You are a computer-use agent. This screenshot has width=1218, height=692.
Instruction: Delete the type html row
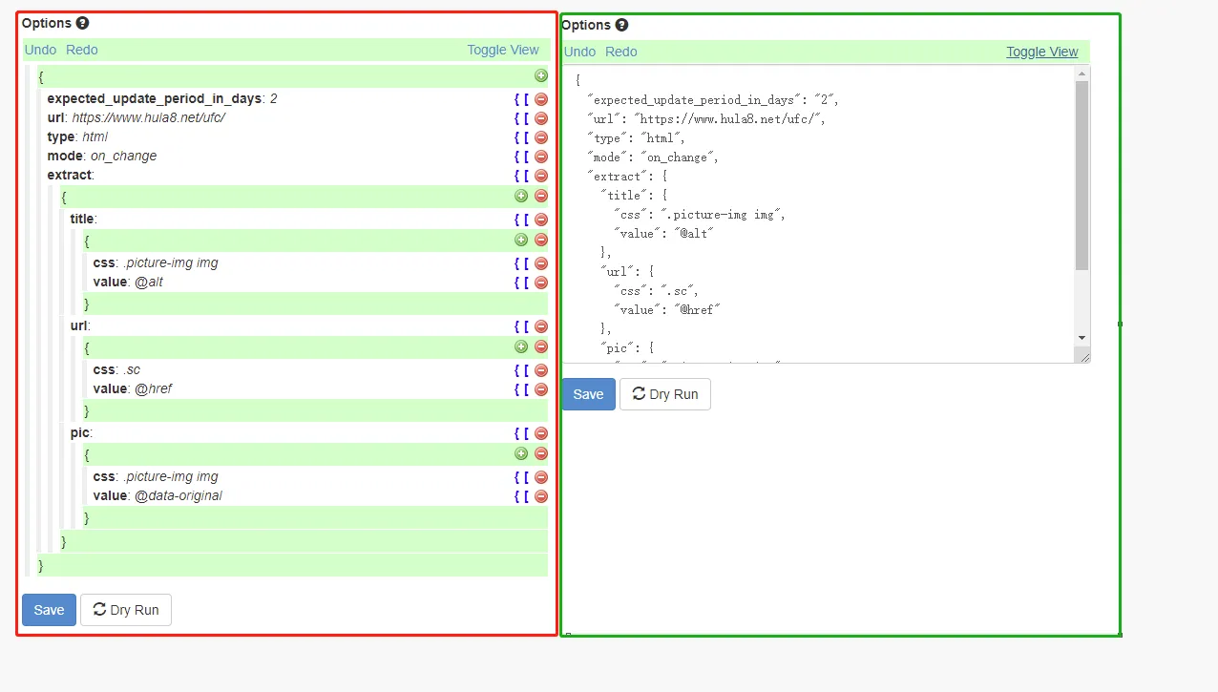click(541, 137)
